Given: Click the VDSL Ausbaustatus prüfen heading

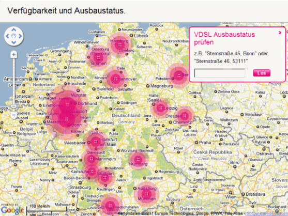Looking at the screenshot, I should [x=224, y=38].
